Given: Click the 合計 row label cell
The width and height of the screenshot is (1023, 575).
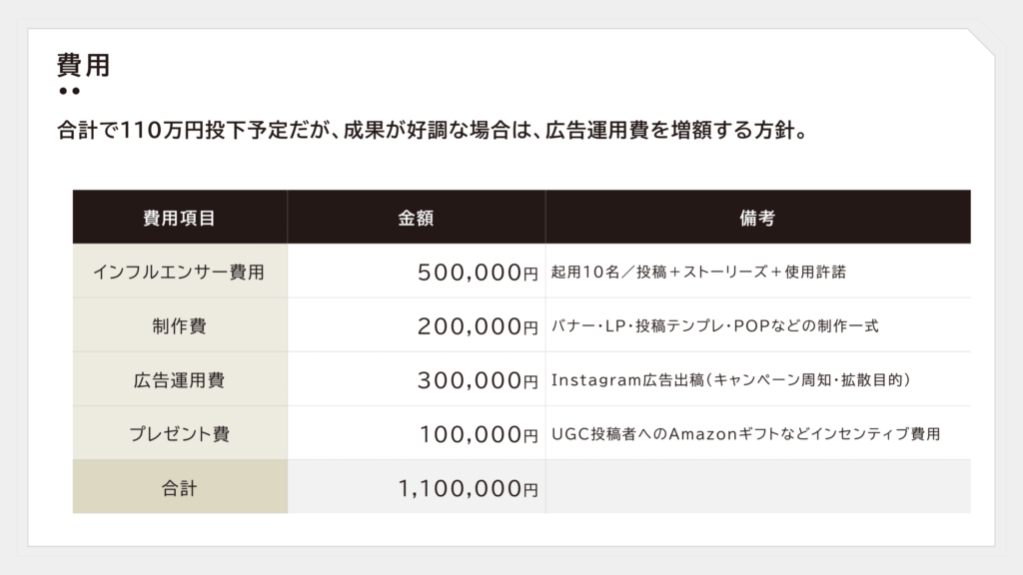Looking at the screenshot, I should click(x=180, y=487).
